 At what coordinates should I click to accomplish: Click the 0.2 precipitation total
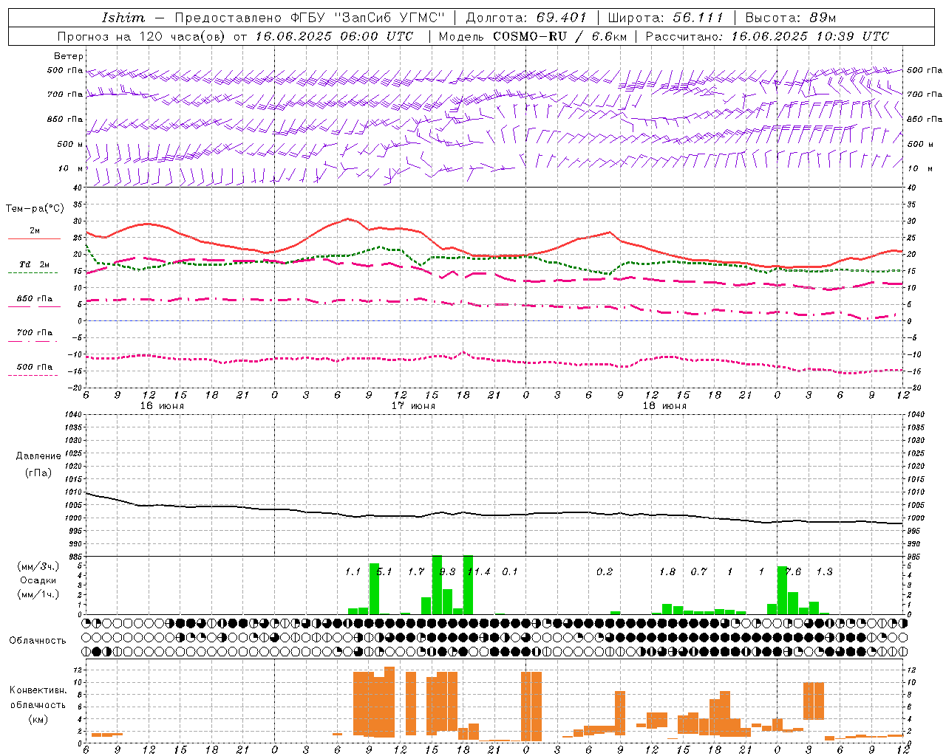tap(605, 571)
